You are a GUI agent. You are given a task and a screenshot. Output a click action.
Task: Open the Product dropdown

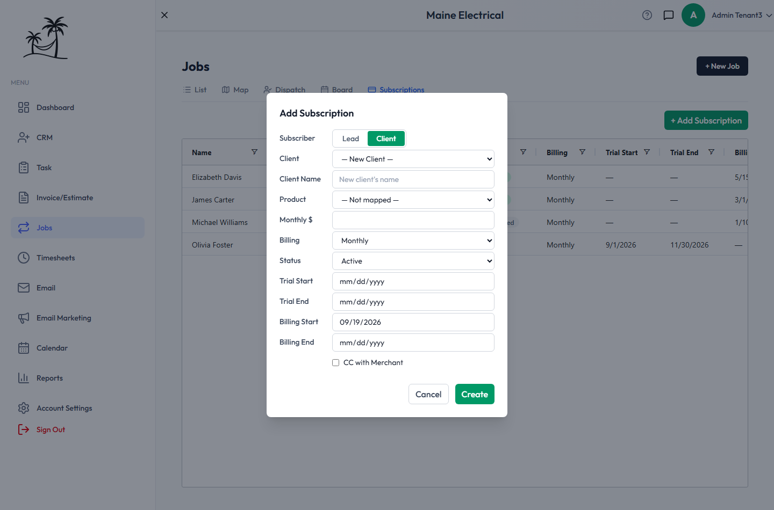tap(413, 200)
